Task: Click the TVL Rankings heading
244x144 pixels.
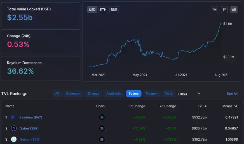Action: click(14, 93)
